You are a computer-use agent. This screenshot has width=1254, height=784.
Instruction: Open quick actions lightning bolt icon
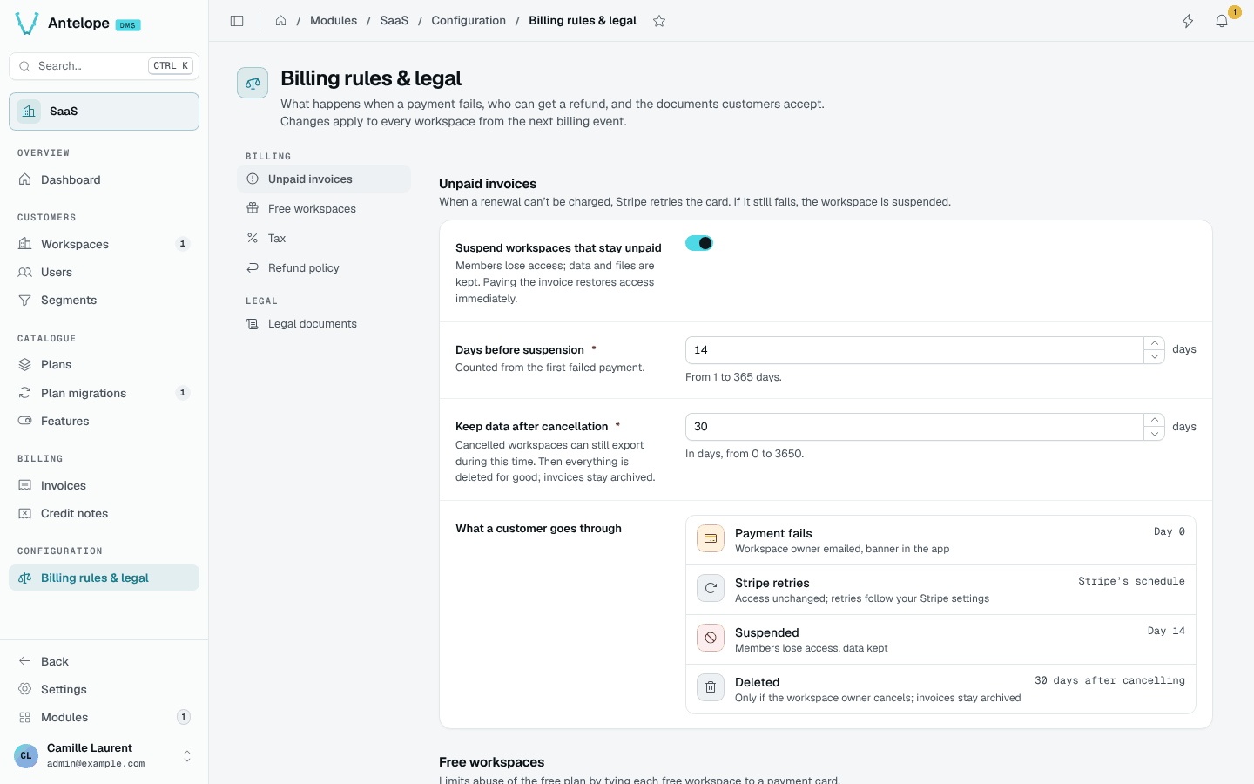(x=1188, y=21)
